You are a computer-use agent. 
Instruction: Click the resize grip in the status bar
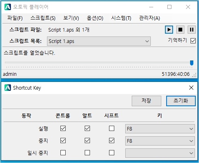[x=195, y=75]
